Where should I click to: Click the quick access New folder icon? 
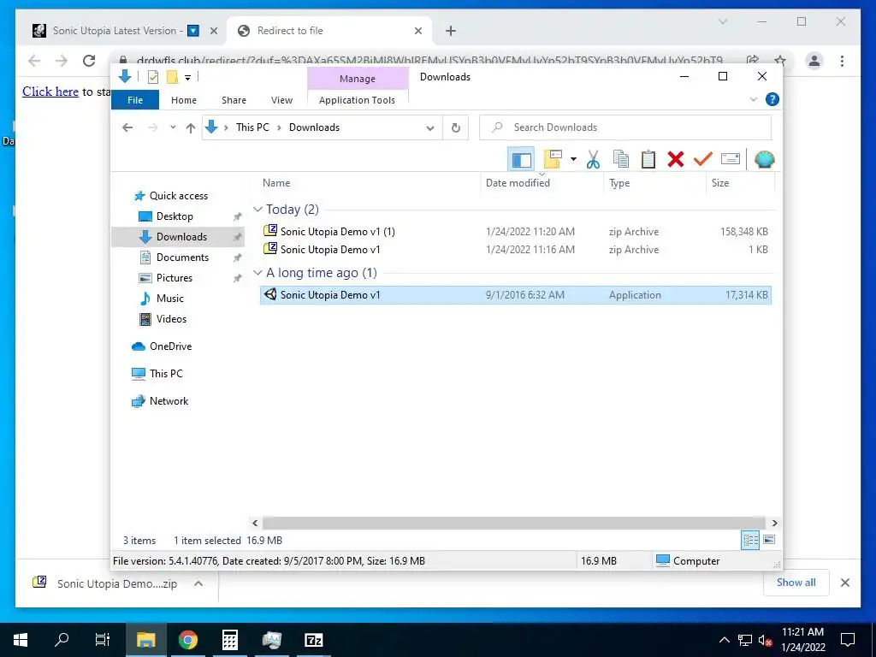(x=172, y=77)
